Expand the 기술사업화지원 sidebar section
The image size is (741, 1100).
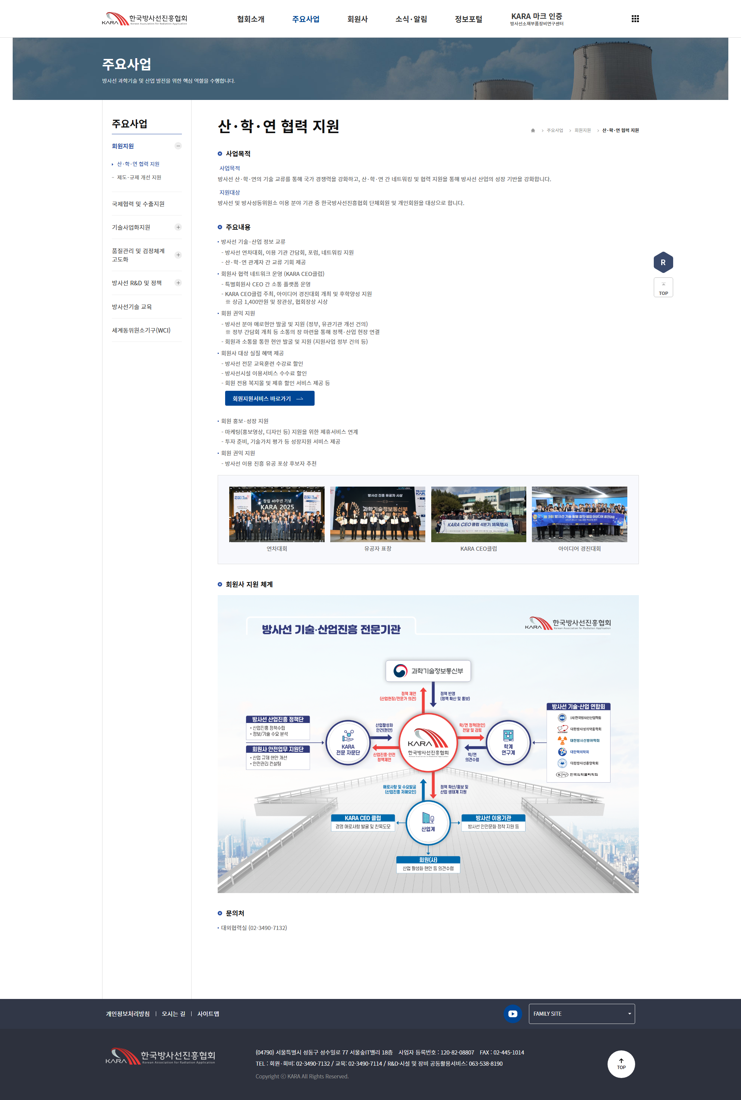pyautogui.click(x=178, y=227)
